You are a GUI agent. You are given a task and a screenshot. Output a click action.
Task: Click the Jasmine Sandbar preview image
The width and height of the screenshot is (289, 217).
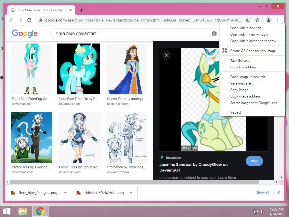pyautogui.click(x=200, y=100)
